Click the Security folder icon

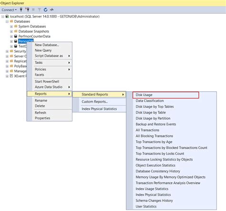tap(11, 51)
